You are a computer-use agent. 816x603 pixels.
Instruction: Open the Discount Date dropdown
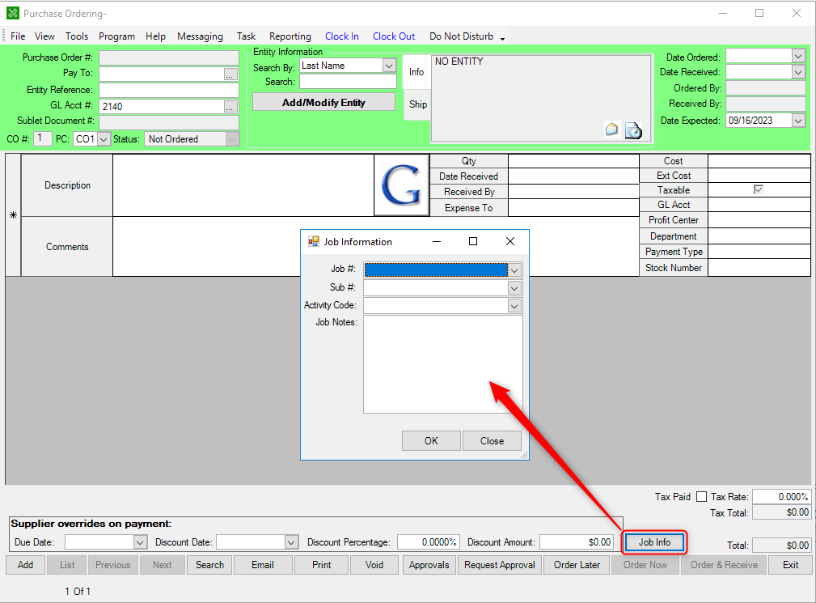pos(291,542)
